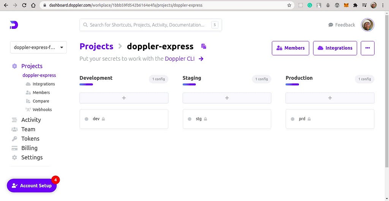Click the Members button at top
This screenshot has height=201, width=389.
[291, 48]
